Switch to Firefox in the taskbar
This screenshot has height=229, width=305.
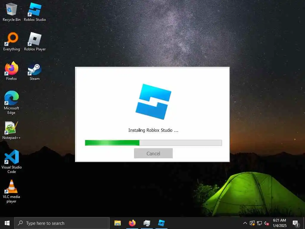pos(132,223)
